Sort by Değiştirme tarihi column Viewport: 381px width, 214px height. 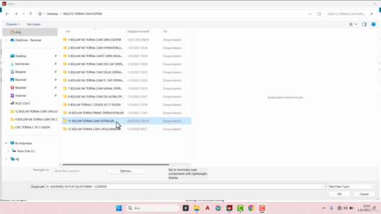point(138,32)
